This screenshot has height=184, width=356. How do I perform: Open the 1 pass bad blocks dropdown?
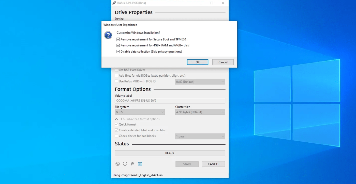[200, 136]
